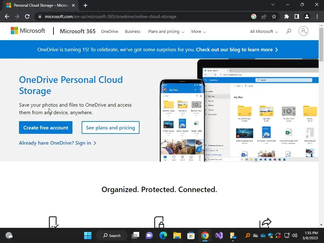The width and height of the screenshot is (324, 243).
Task: Click the OneDrive Personal Cloud Storage heading
Action: (71, 85)
